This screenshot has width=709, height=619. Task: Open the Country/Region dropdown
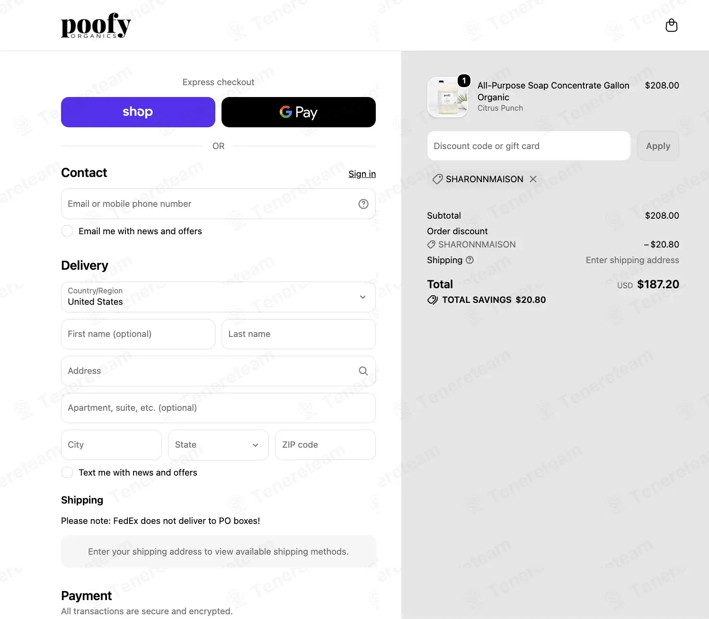[x=218, y=297]
